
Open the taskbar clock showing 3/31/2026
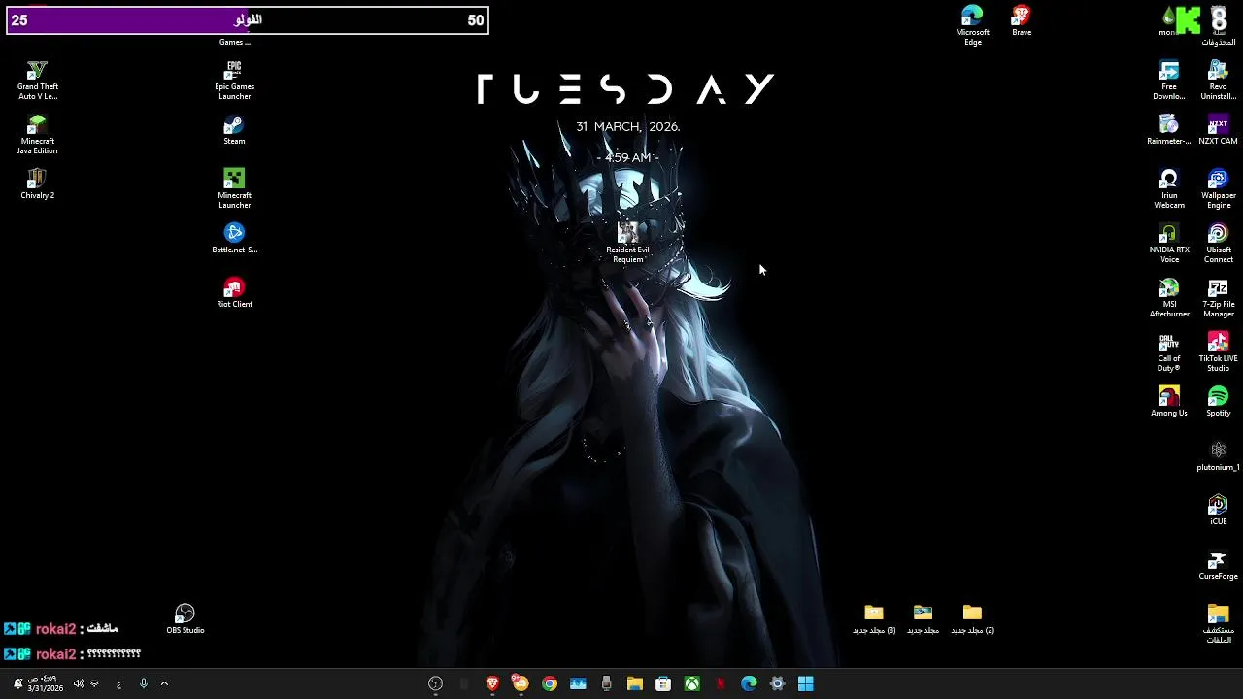tap(45, 683)
